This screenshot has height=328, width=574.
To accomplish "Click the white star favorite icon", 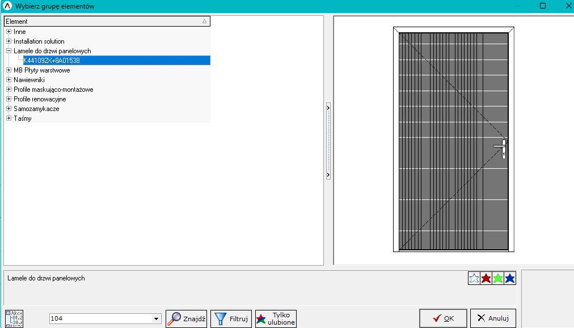I will pos(474,278).
